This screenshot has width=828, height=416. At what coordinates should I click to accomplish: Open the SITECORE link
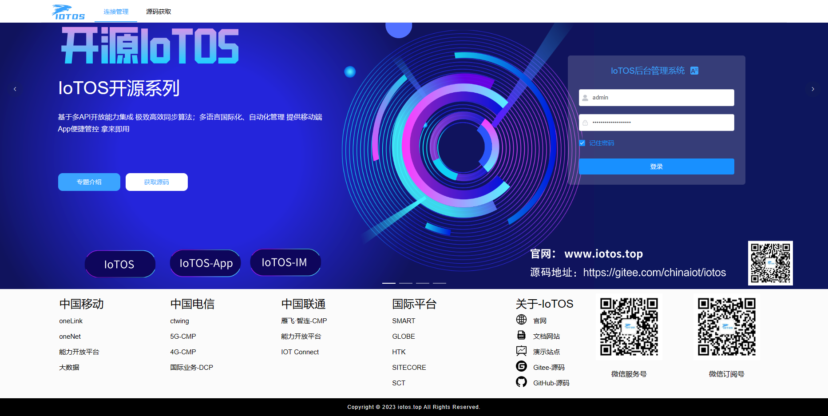click(409, 368)
